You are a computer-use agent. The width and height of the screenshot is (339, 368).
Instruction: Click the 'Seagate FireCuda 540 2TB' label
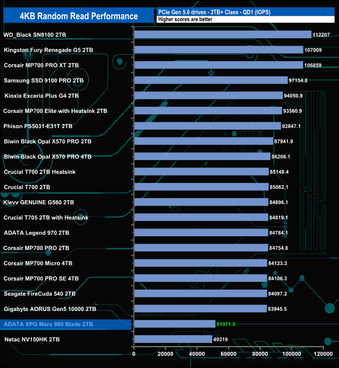[x=40, y=294]
